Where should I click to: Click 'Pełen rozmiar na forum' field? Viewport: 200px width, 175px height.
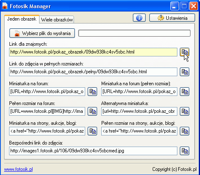tap(47, 111)
